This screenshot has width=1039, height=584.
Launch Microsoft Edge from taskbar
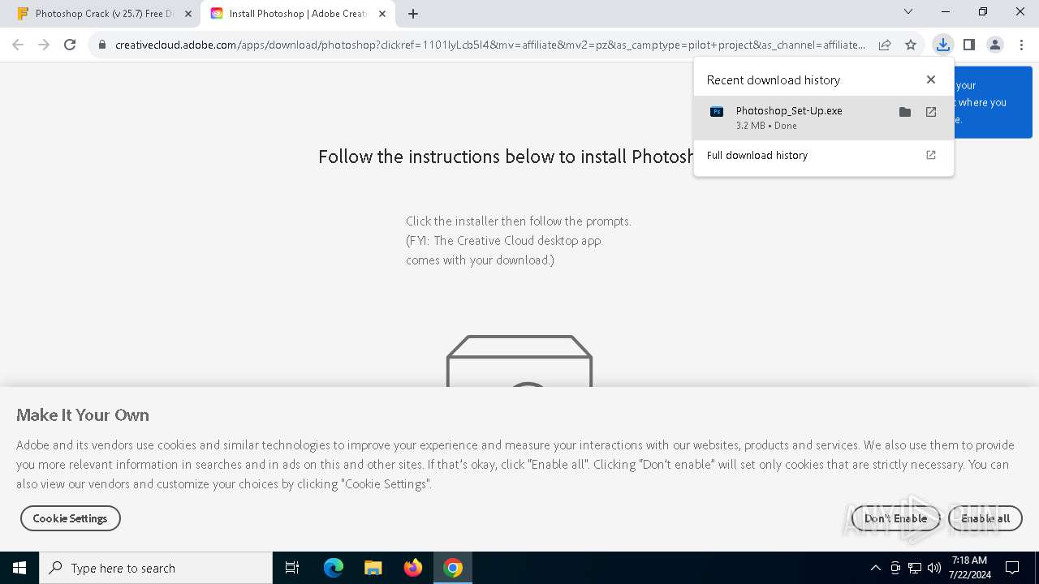click(334, 568)
